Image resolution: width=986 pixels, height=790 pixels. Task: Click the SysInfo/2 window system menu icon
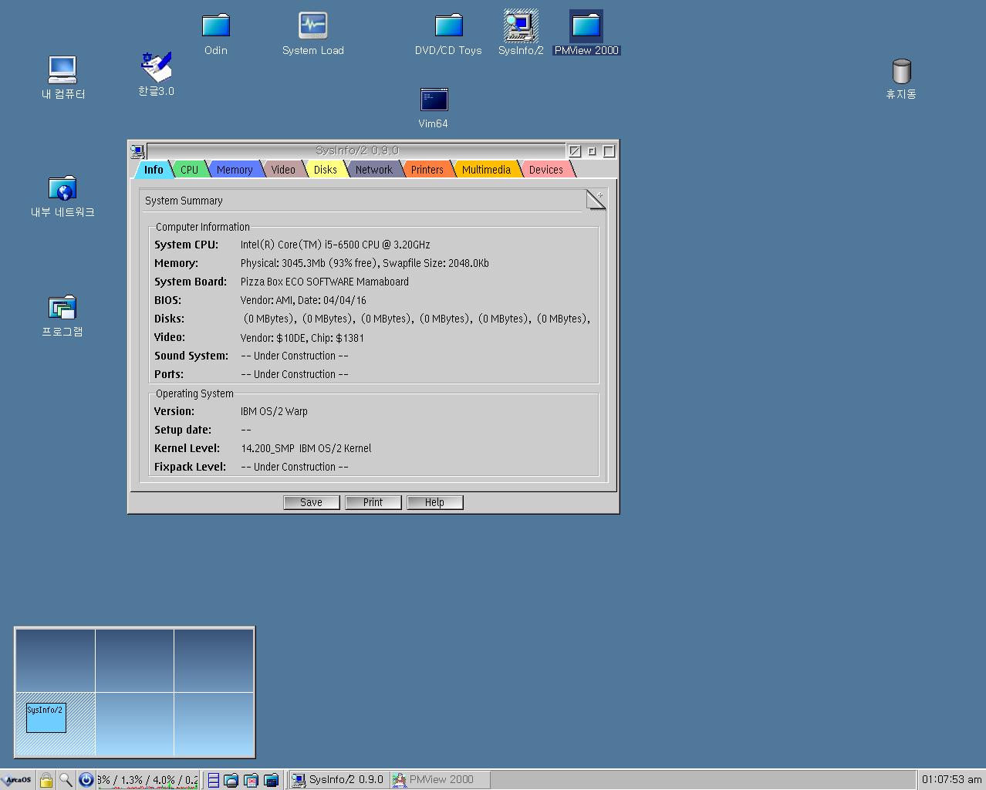coord(137,151)
